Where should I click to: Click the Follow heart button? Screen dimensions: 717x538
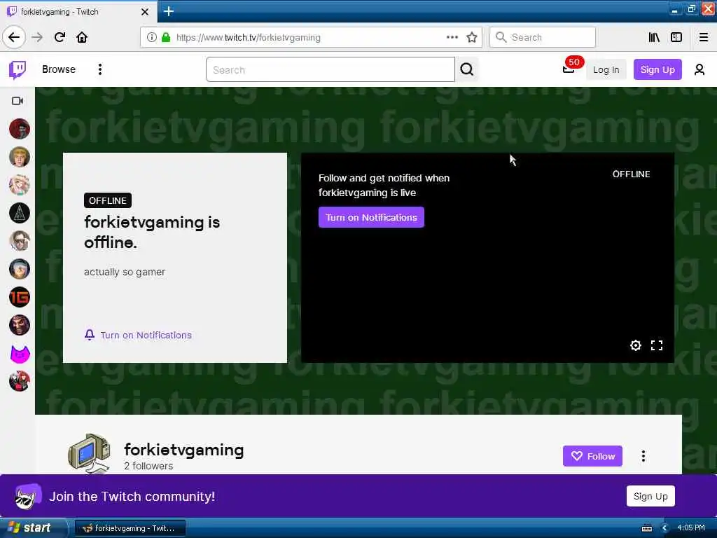[592, 456]
